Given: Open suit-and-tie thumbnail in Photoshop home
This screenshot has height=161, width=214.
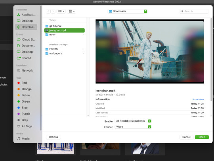Looking at the screenshot, I should coord(145,148).
